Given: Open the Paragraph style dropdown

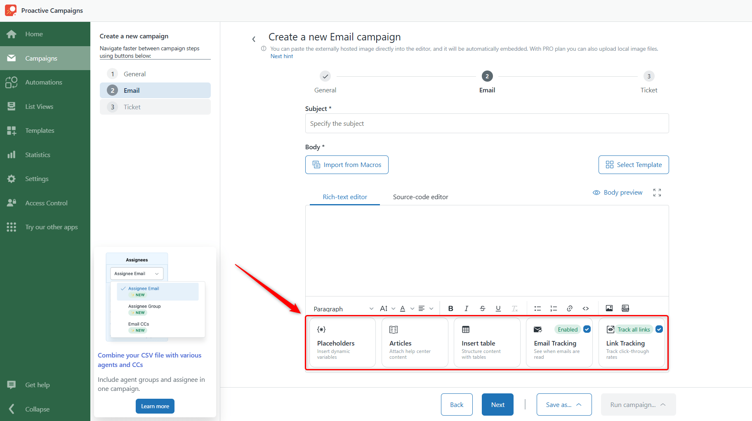Looking at the screenshot, I should [x=343, y=309].
